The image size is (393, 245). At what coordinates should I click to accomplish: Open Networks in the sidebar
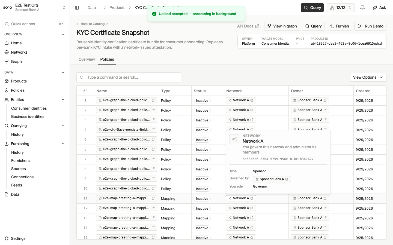[35, 52]
